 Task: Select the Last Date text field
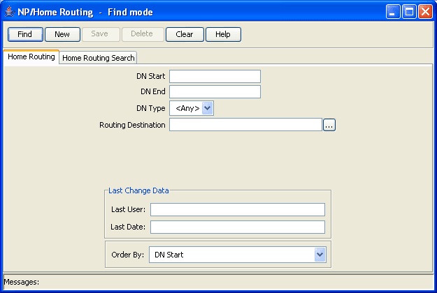pos(238,227)
